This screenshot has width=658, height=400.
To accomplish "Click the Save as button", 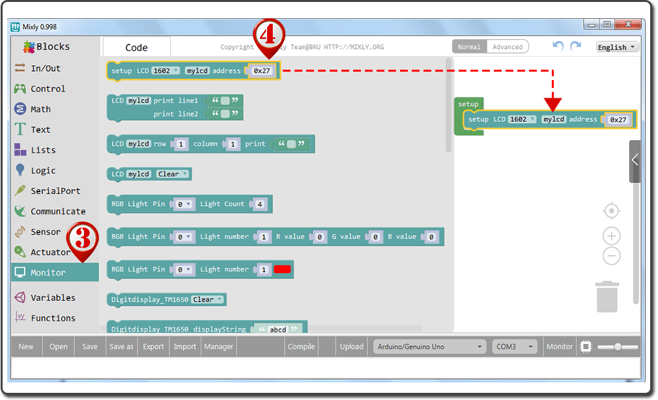I will (121, 347).
